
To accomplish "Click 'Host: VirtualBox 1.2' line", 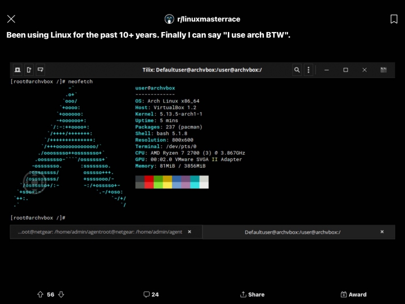I will point(165,108).
